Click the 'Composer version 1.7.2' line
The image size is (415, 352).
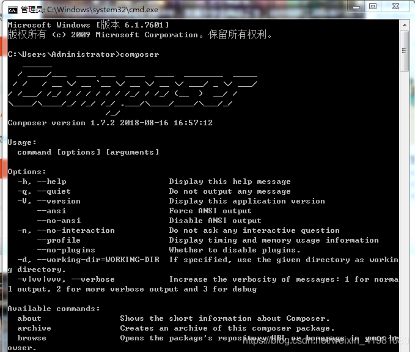point(110,123)
